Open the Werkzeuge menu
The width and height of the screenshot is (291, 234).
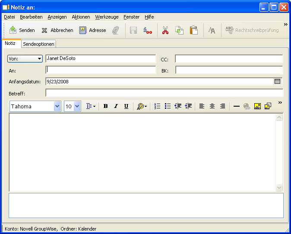pos(107,17)
